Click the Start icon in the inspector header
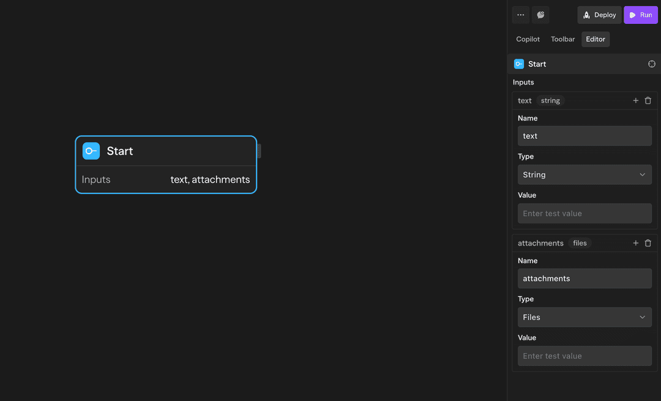This screenshot has height=401, width=661. click(x=520, y=64)
